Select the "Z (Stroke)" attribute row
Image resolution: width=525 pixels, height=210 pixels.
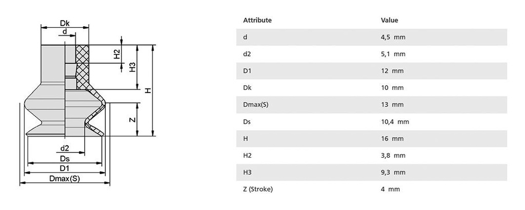258,189
